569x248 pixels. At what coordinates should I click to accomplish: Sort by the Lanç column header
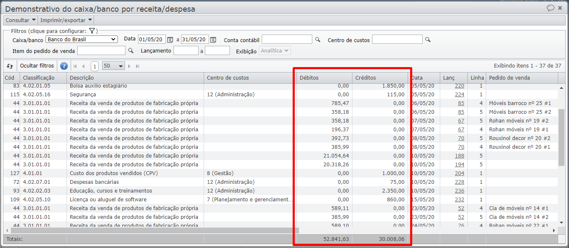tap(454, 78)
